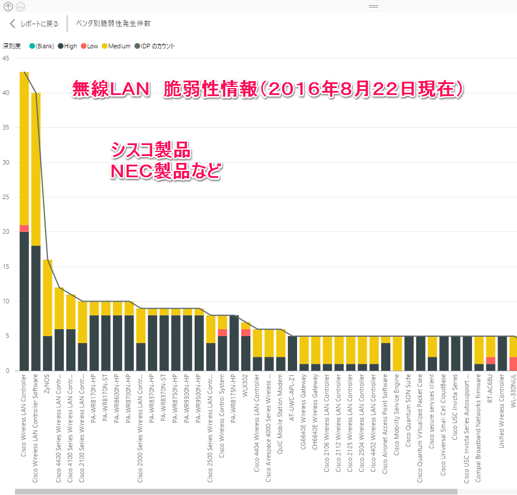Click the RT-AC68U axis label
The width and height of the screenshot is (517, 495).
click(490, 388)
